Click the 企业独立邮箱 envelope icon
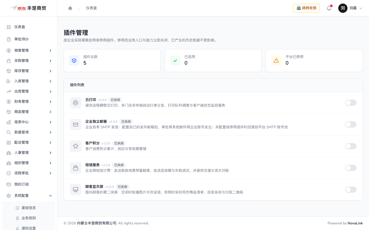Screen dimensions: 369x230 coord(76,124)
